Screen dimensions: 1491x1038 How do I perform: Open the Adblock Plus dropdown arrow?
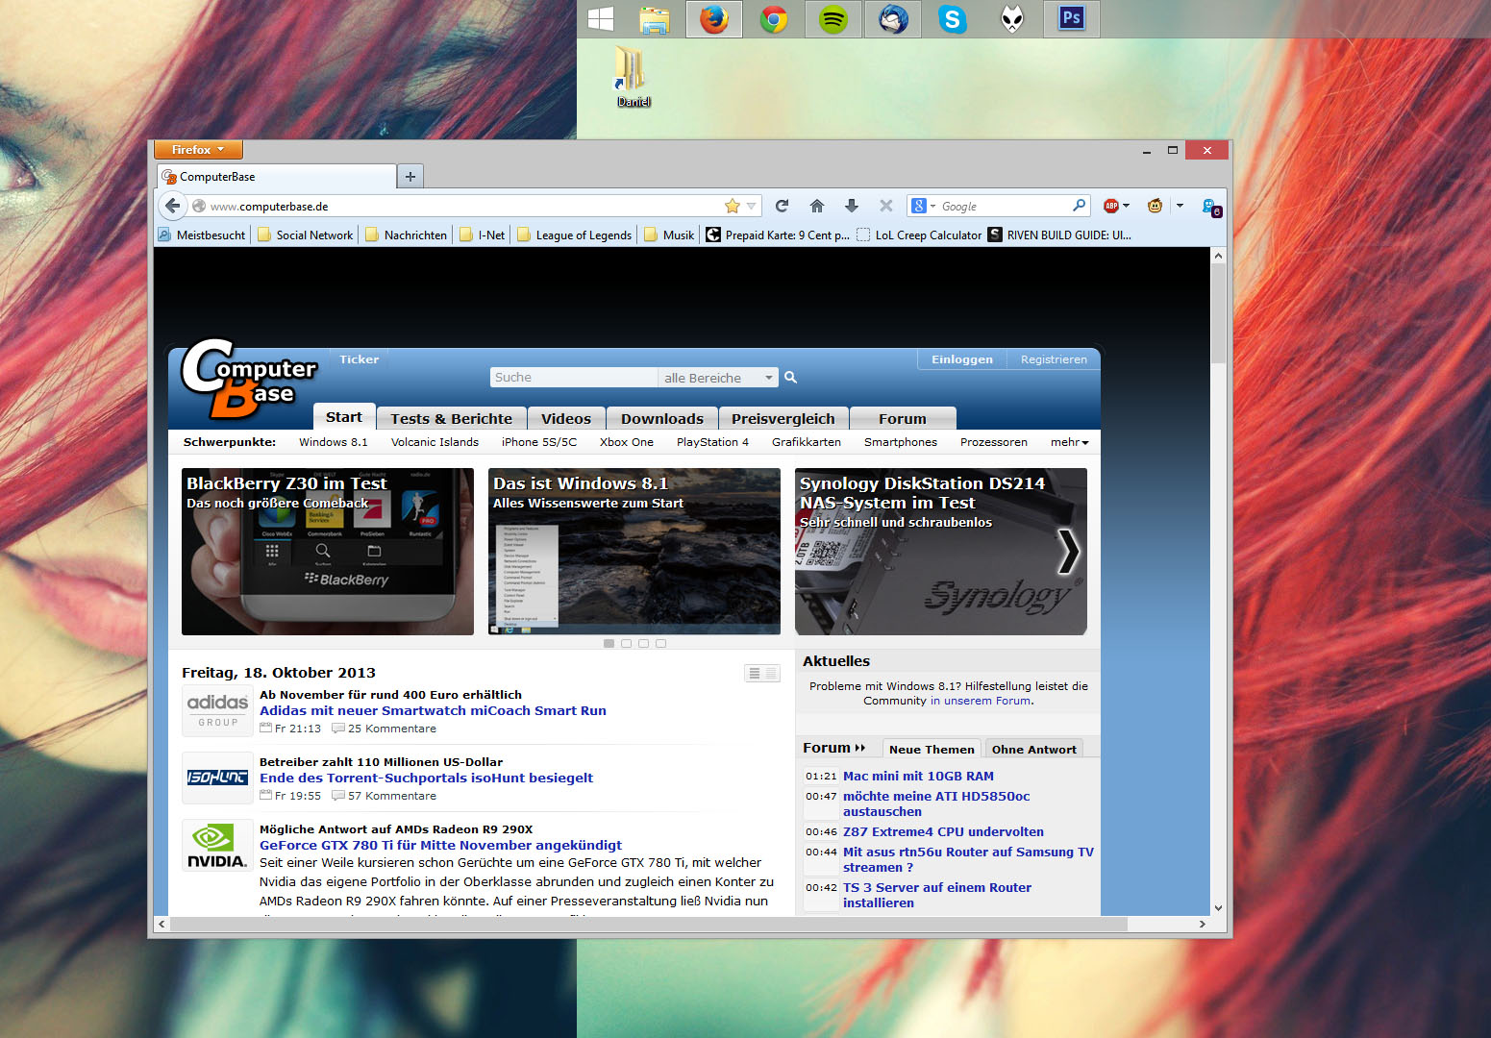coord(1127,206)
